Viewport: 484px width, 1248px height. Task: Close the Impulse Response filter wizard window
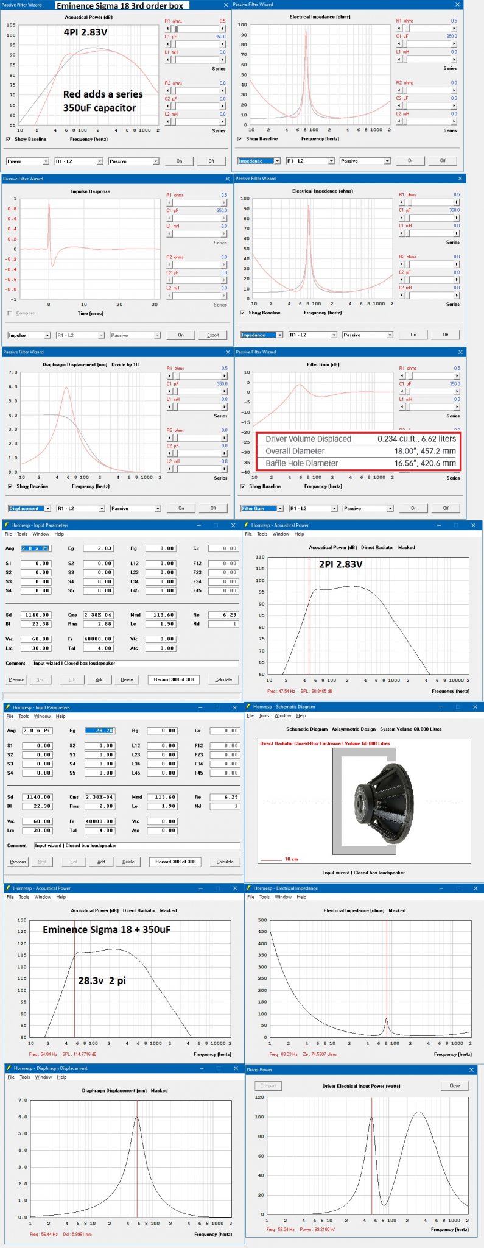(227, 179)
